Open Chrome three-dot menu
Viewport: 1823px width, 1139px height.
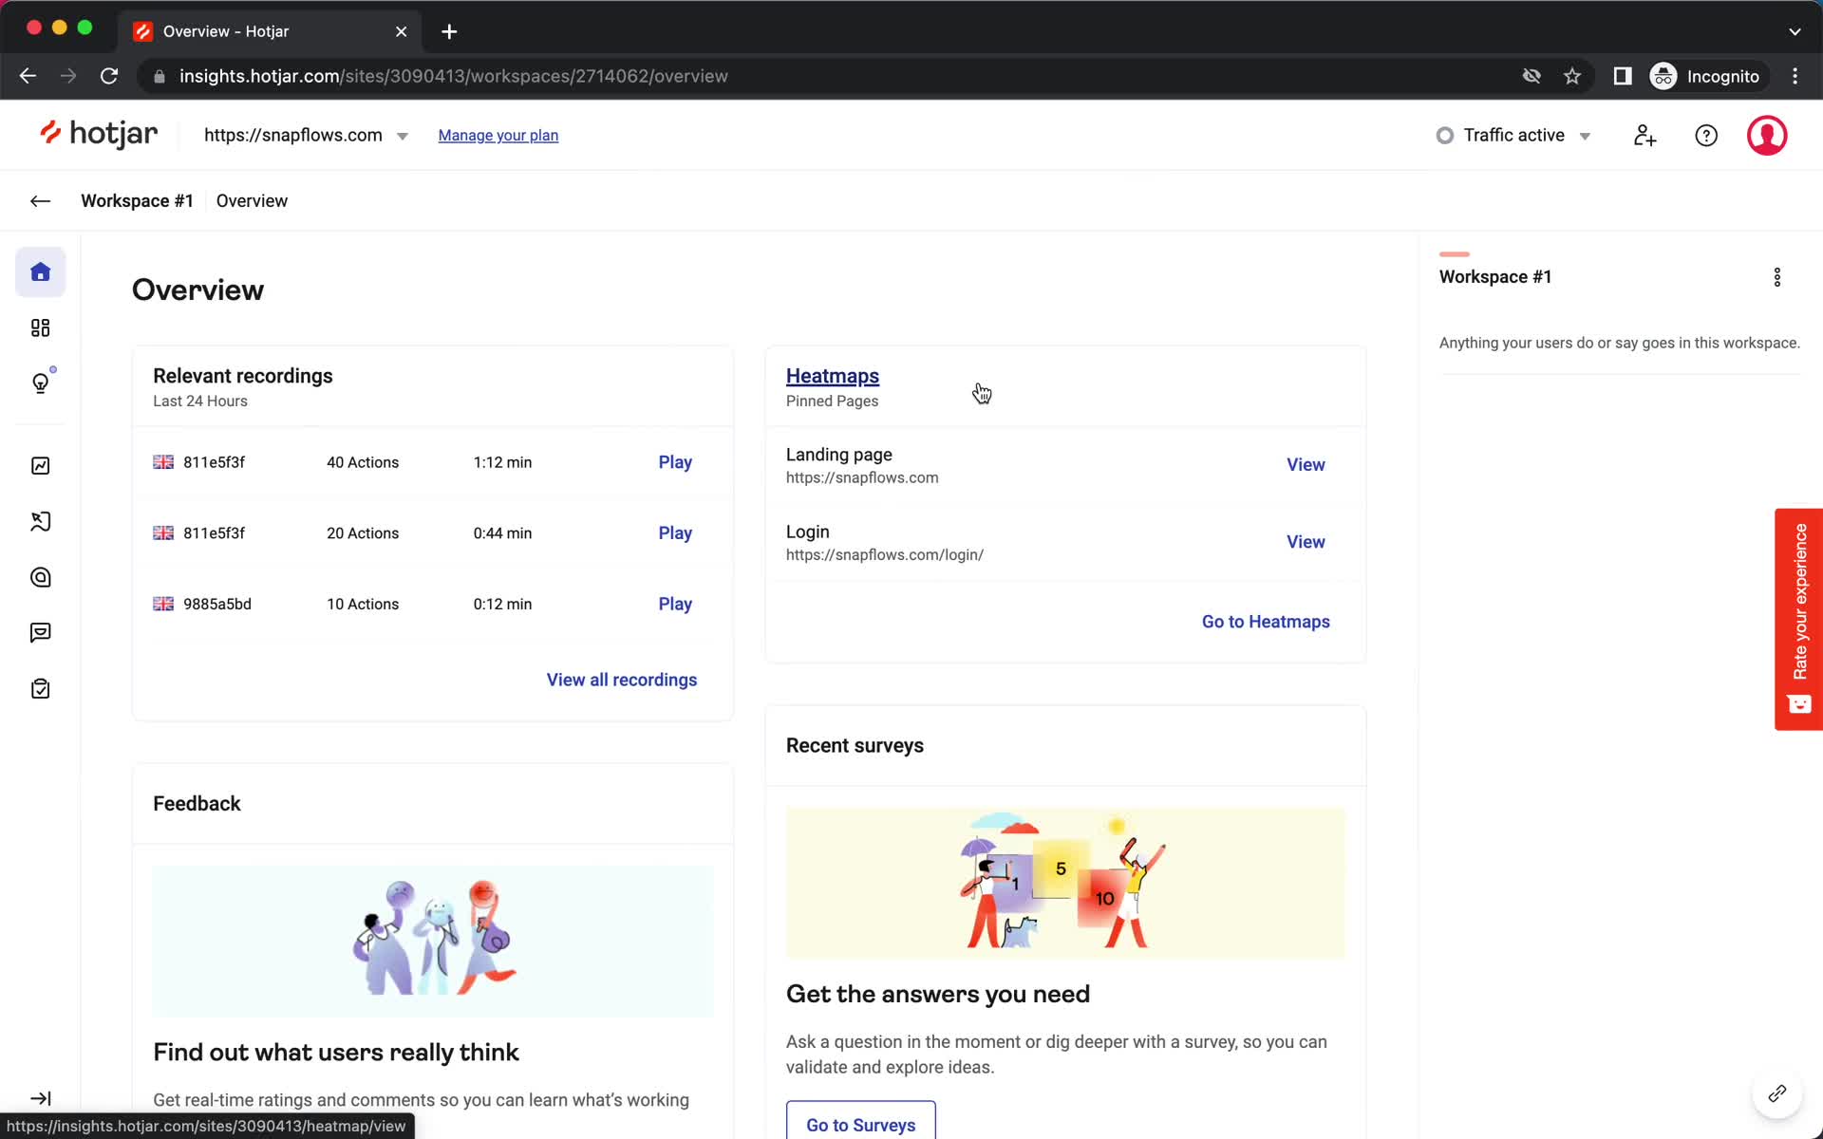click(x=1795, y=76)
